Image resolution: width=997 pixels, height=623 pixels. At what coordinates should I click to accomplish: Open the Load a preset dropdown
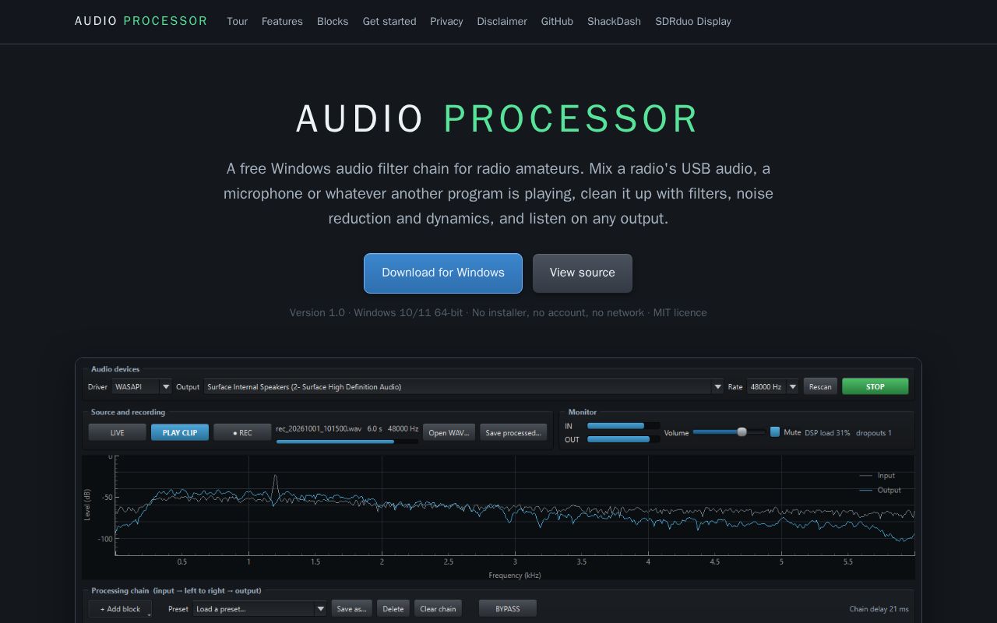(259, 609)
